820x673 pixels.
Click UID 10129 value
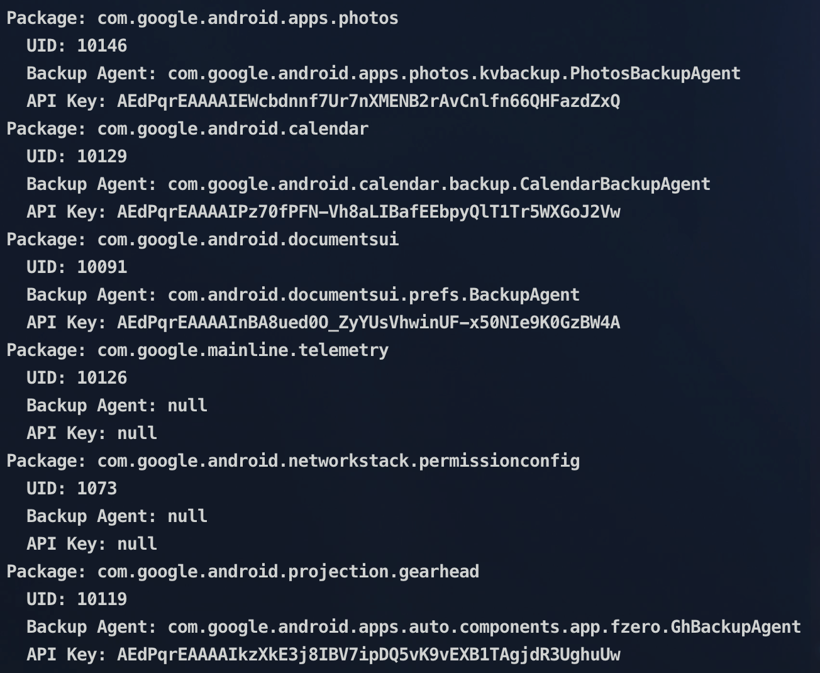tap(102, 157)
